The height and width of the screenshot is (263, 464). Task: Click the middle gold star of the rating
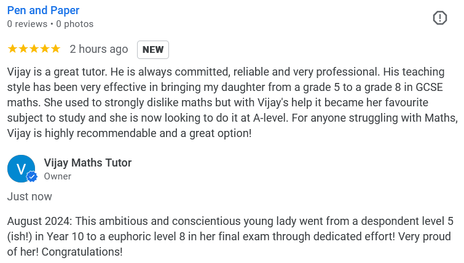pyautogui.click(x=34, y=49)
